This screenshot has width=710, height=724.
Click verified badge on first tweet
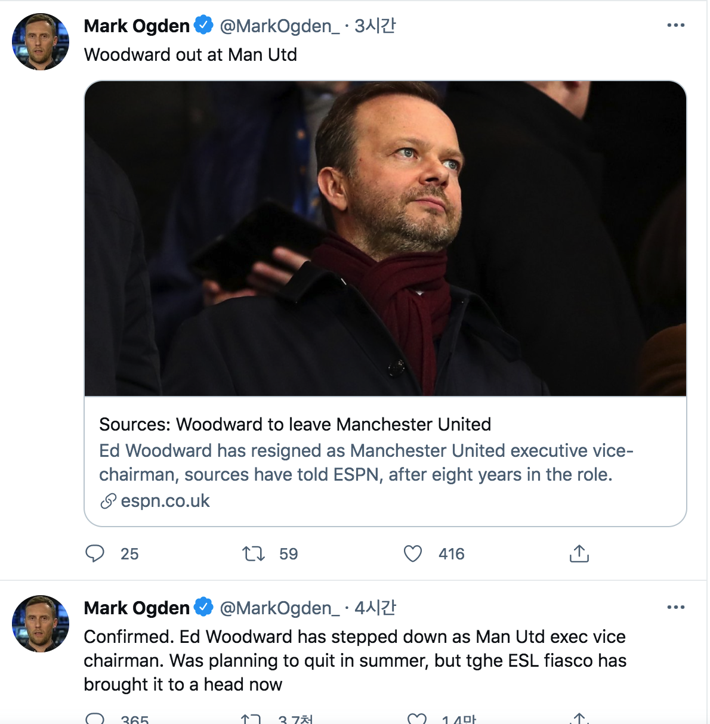[x=204, y=26]
